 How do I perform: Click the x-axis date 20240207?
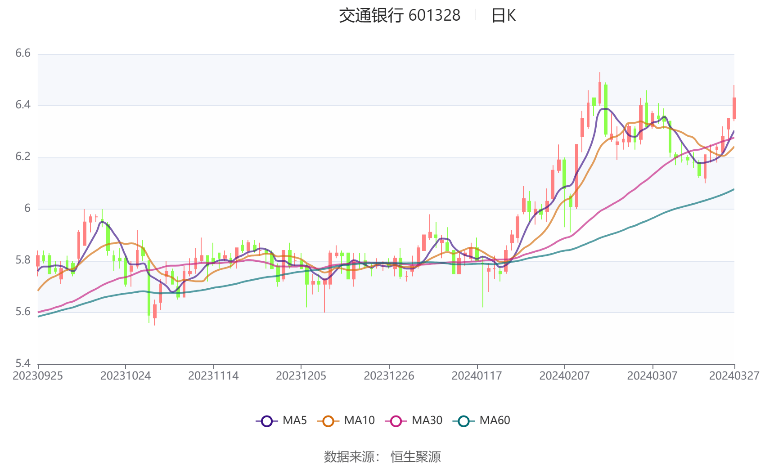[x=564, y=376]
